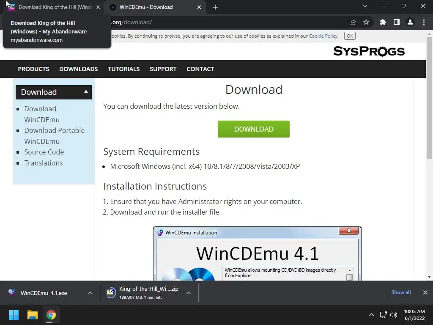Open the volume tray icon
Screen dimensions: 433x325
coord(394,315)
